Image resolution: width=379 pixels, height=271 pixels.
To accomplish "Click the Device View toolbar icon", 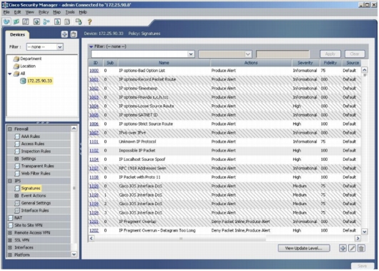I will click(6, 21).
